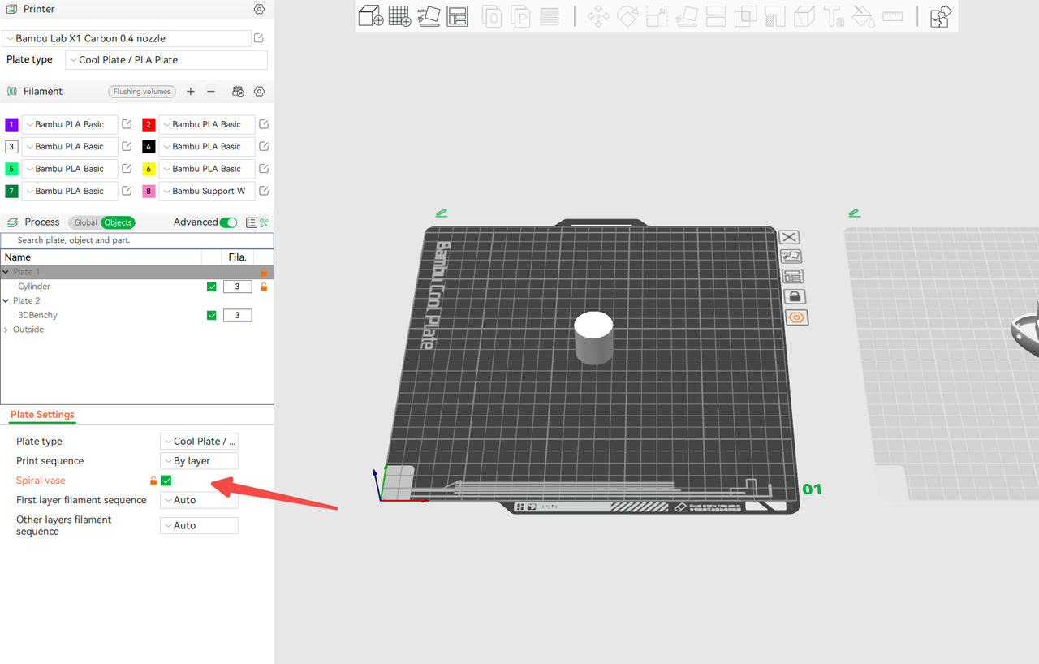Open the Flushing volumes button
The image size is (1039, 664).
coord(142,92)
